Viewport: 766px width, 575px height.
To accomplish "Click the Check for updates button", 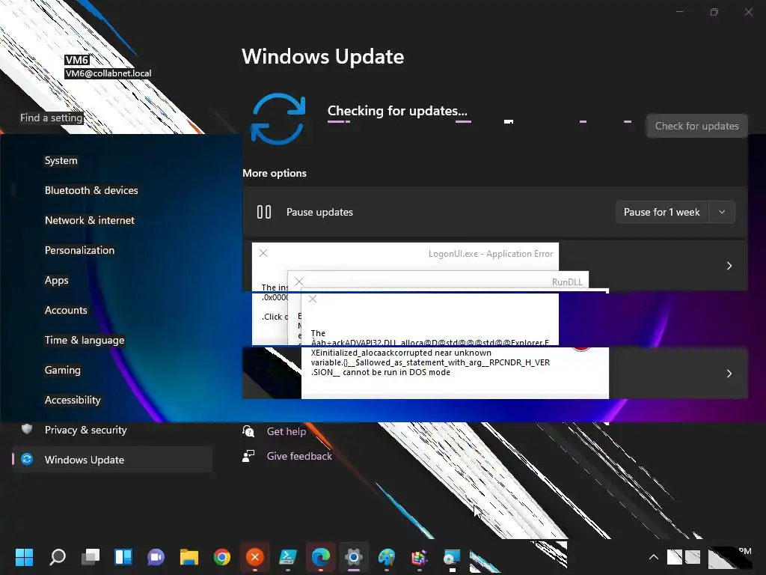I will tap(696, 126).
